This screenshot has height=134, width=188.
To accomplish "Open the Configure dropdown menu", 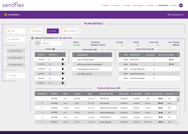I will coord(139,5).
